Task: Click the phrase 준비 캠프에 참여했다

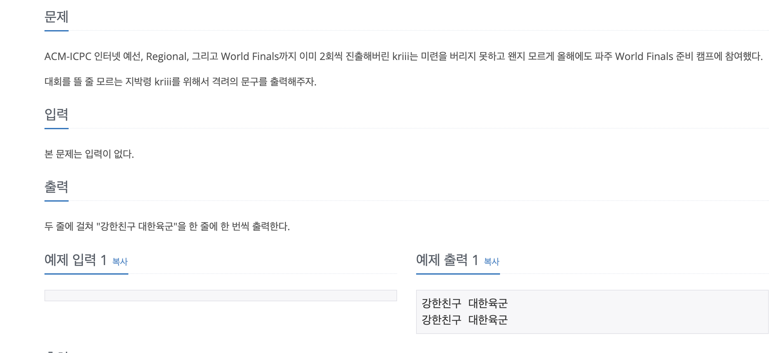Action: coord(719,57)
